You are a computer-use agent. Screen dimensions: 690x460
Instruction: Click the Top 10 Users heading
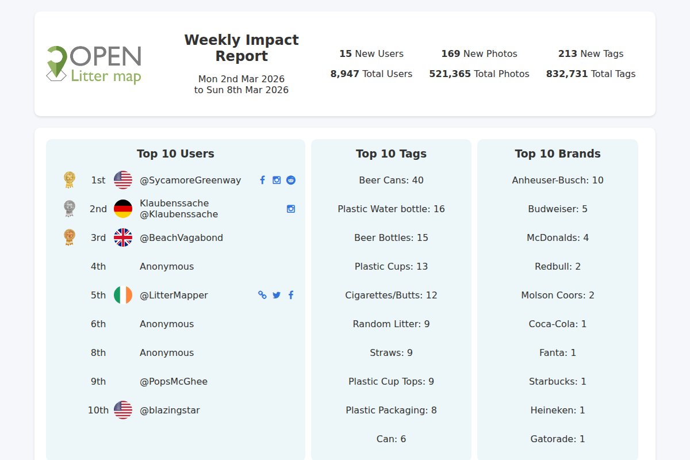click(175, 154)
